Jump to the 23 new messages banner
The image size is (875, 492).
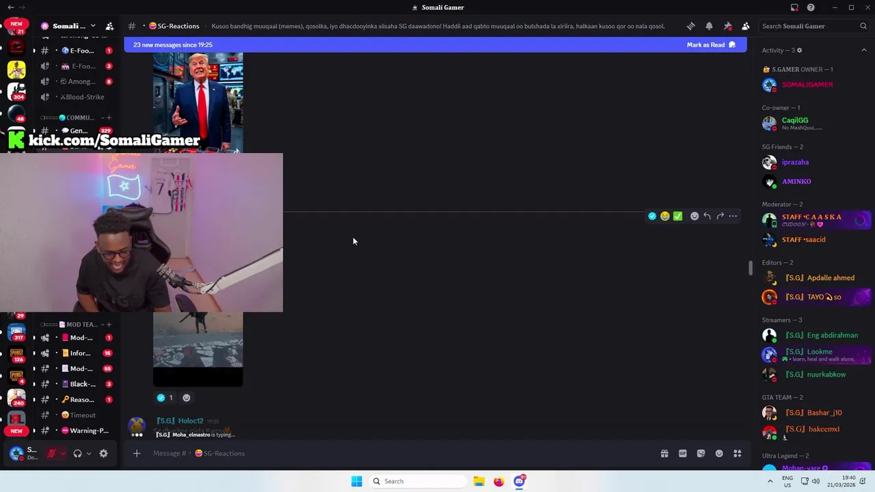(435, 45)
